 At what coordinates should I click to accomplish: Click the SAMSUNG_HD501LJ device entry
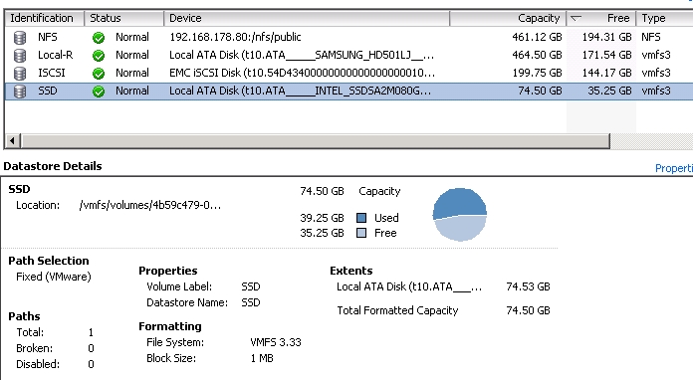point(302,55)
